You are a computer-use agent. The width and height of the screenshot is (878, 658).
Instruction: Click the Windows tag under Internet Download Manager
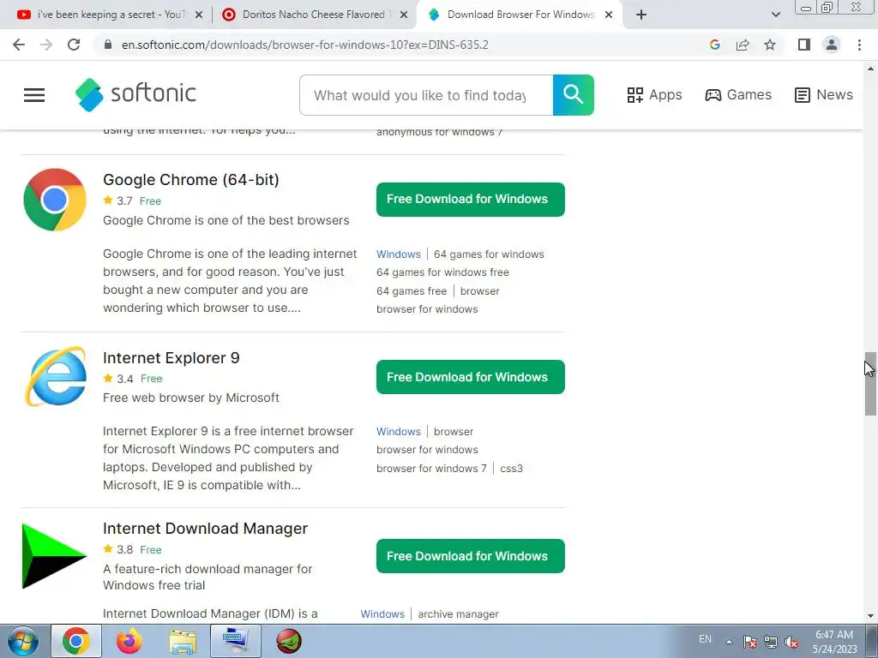[382, 613]
